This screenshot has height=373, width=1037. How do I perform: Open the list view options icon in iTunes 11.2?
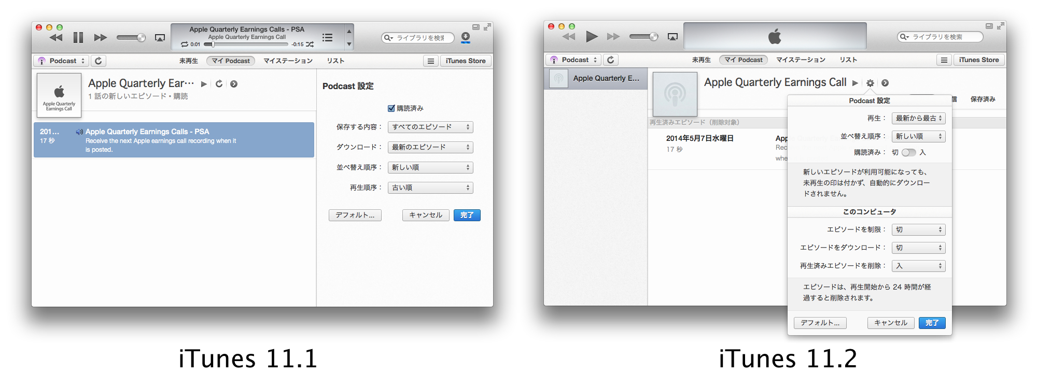point(944,60)
